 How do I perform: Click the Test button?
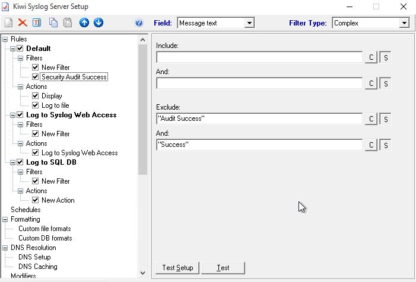[x=223, y=268]
